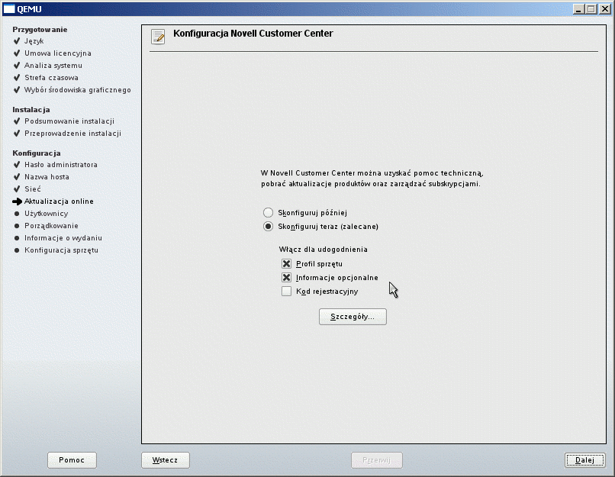Screen dimensions: 615x477
Task: Minimize the QEMU window
Action: point(578,9)
